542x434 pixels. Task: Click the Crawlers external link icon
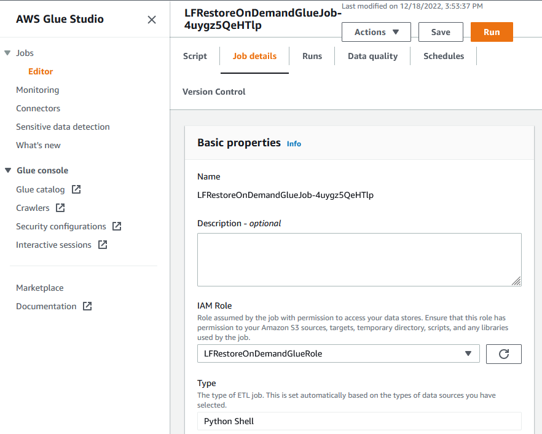tap(60, 208)
